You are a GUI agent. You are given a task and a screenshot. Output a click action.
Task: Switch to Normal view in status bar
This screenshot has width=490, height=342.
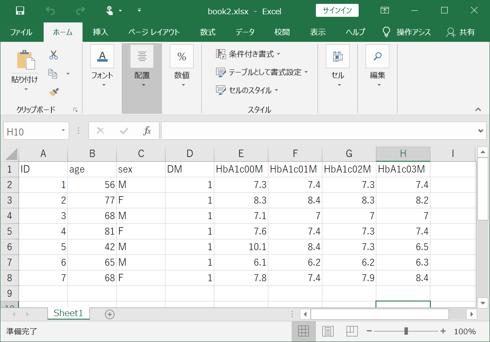pyautogui.click(x=304, y=331)
